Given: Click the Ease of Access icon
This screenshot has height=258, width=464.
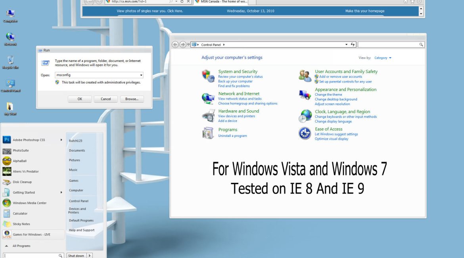Looking at the screenshot, I should [305, 133].
